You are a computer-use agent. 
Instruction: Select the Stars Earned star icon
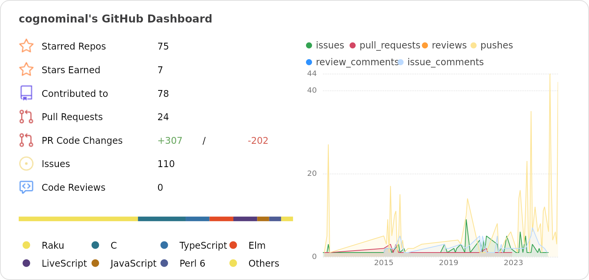(x=27, y=70)
